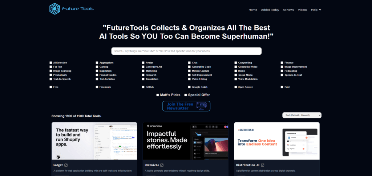This screenshot has height=176, width=372.
Task: Click the newsletter envelope icon
Action: coord(201,106)
